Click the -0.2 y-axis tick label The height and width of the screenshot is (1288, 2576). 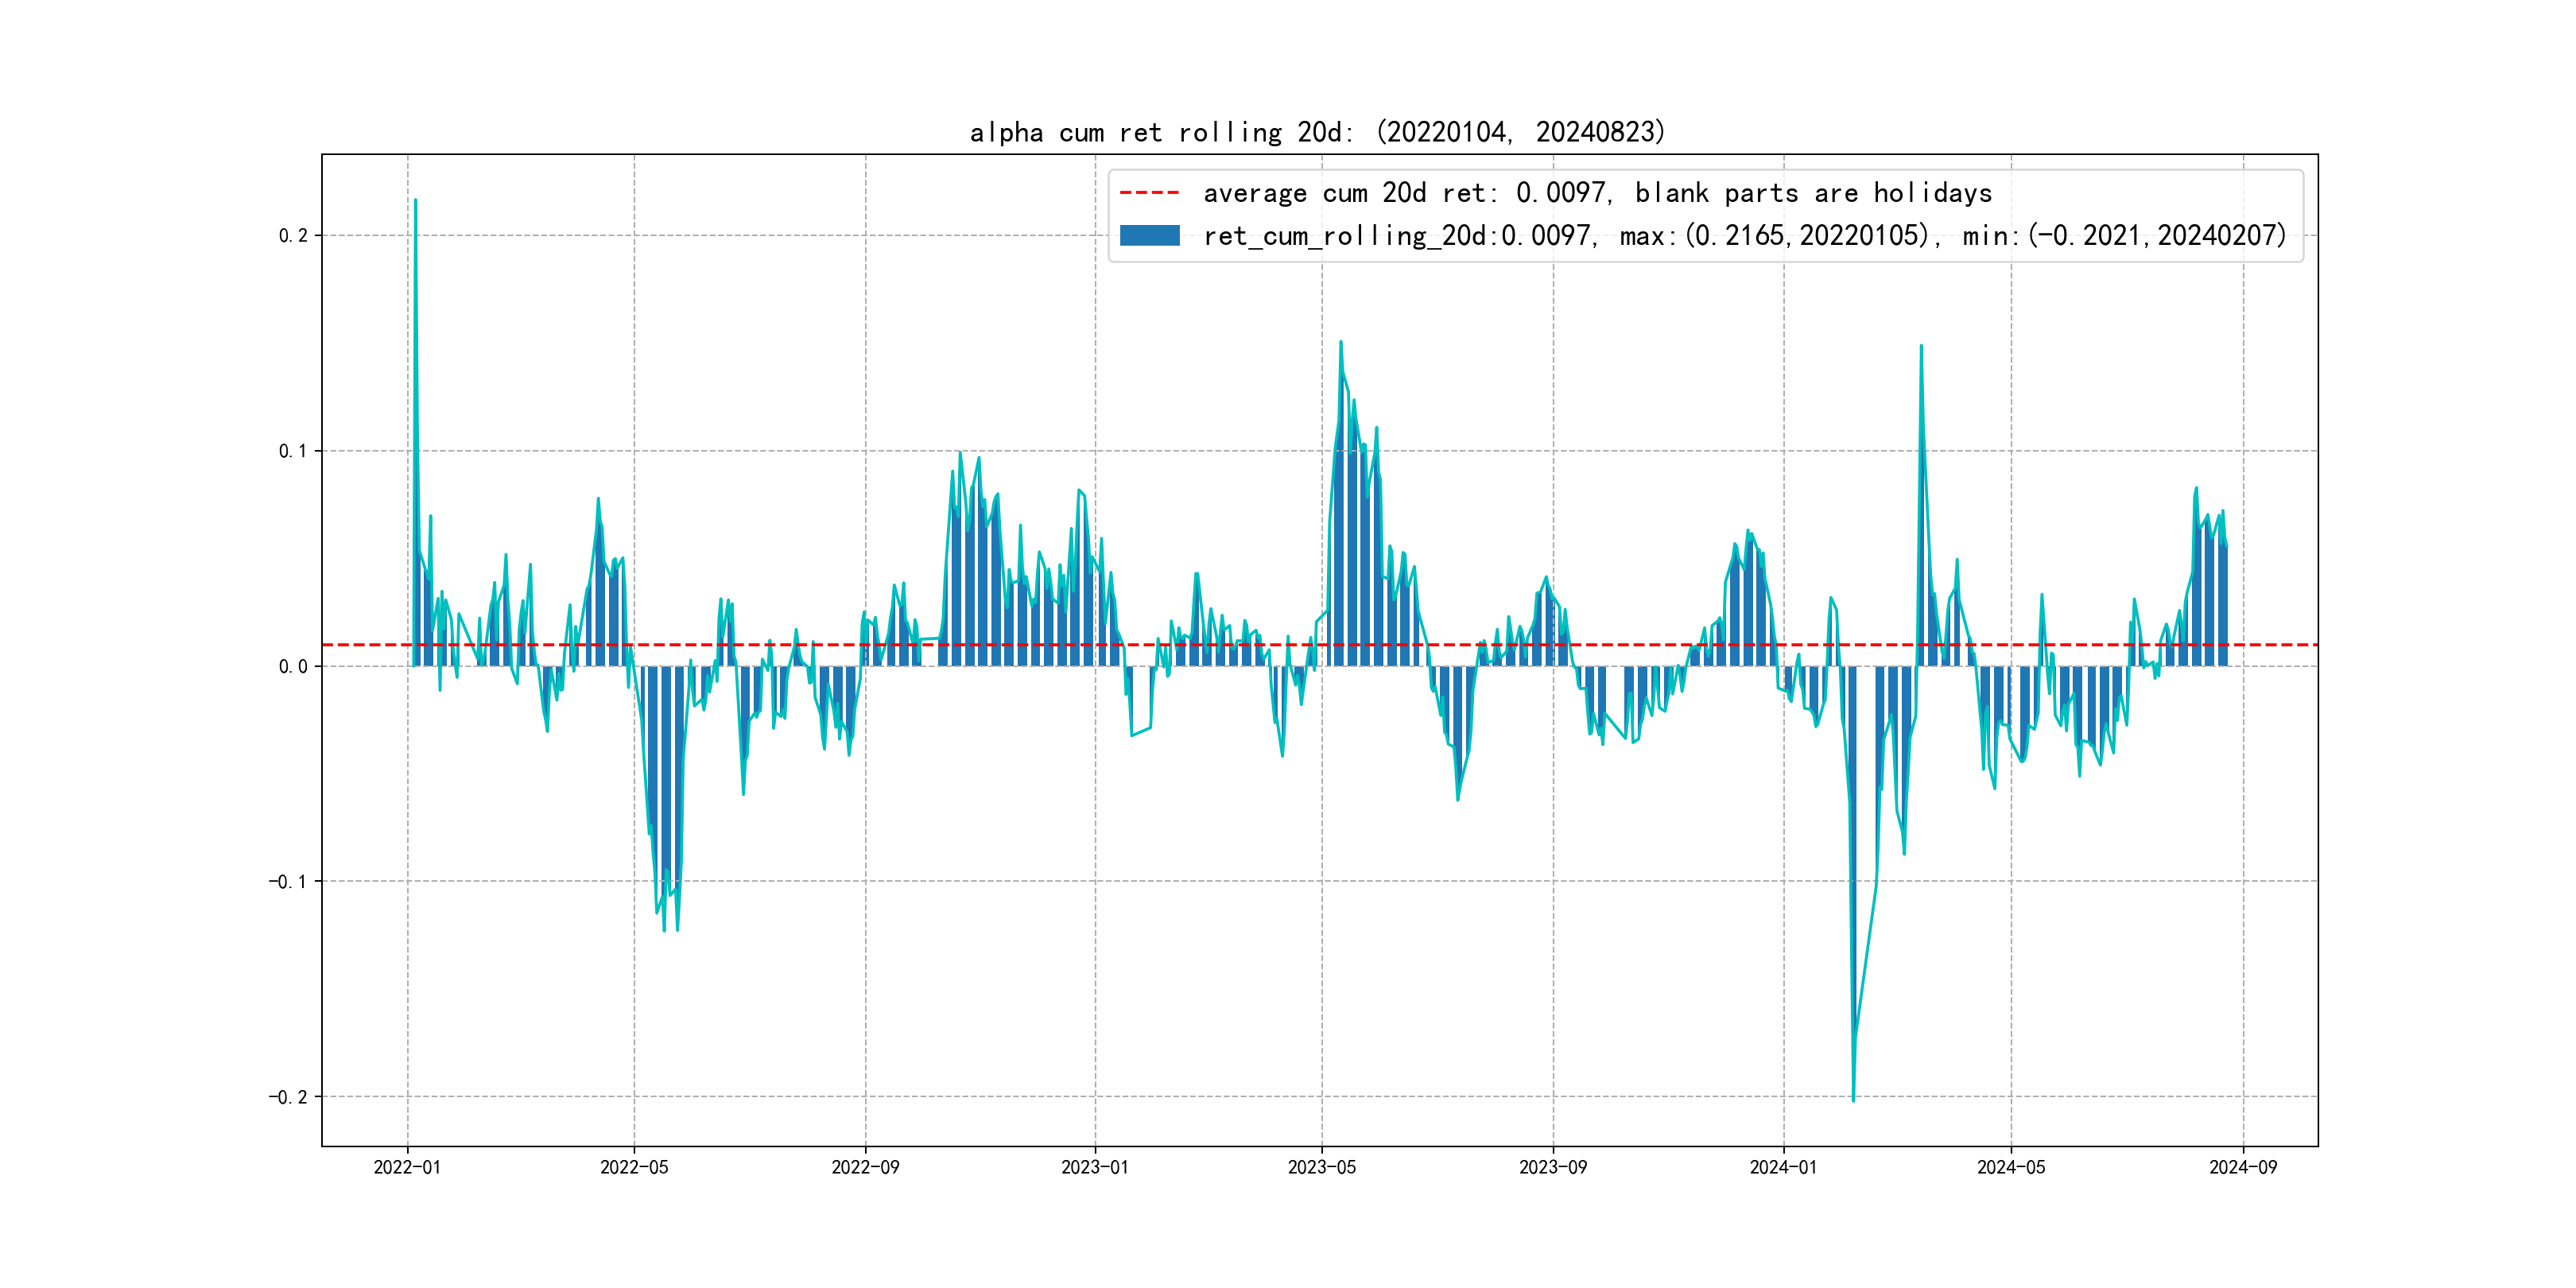click(288, 1097)
